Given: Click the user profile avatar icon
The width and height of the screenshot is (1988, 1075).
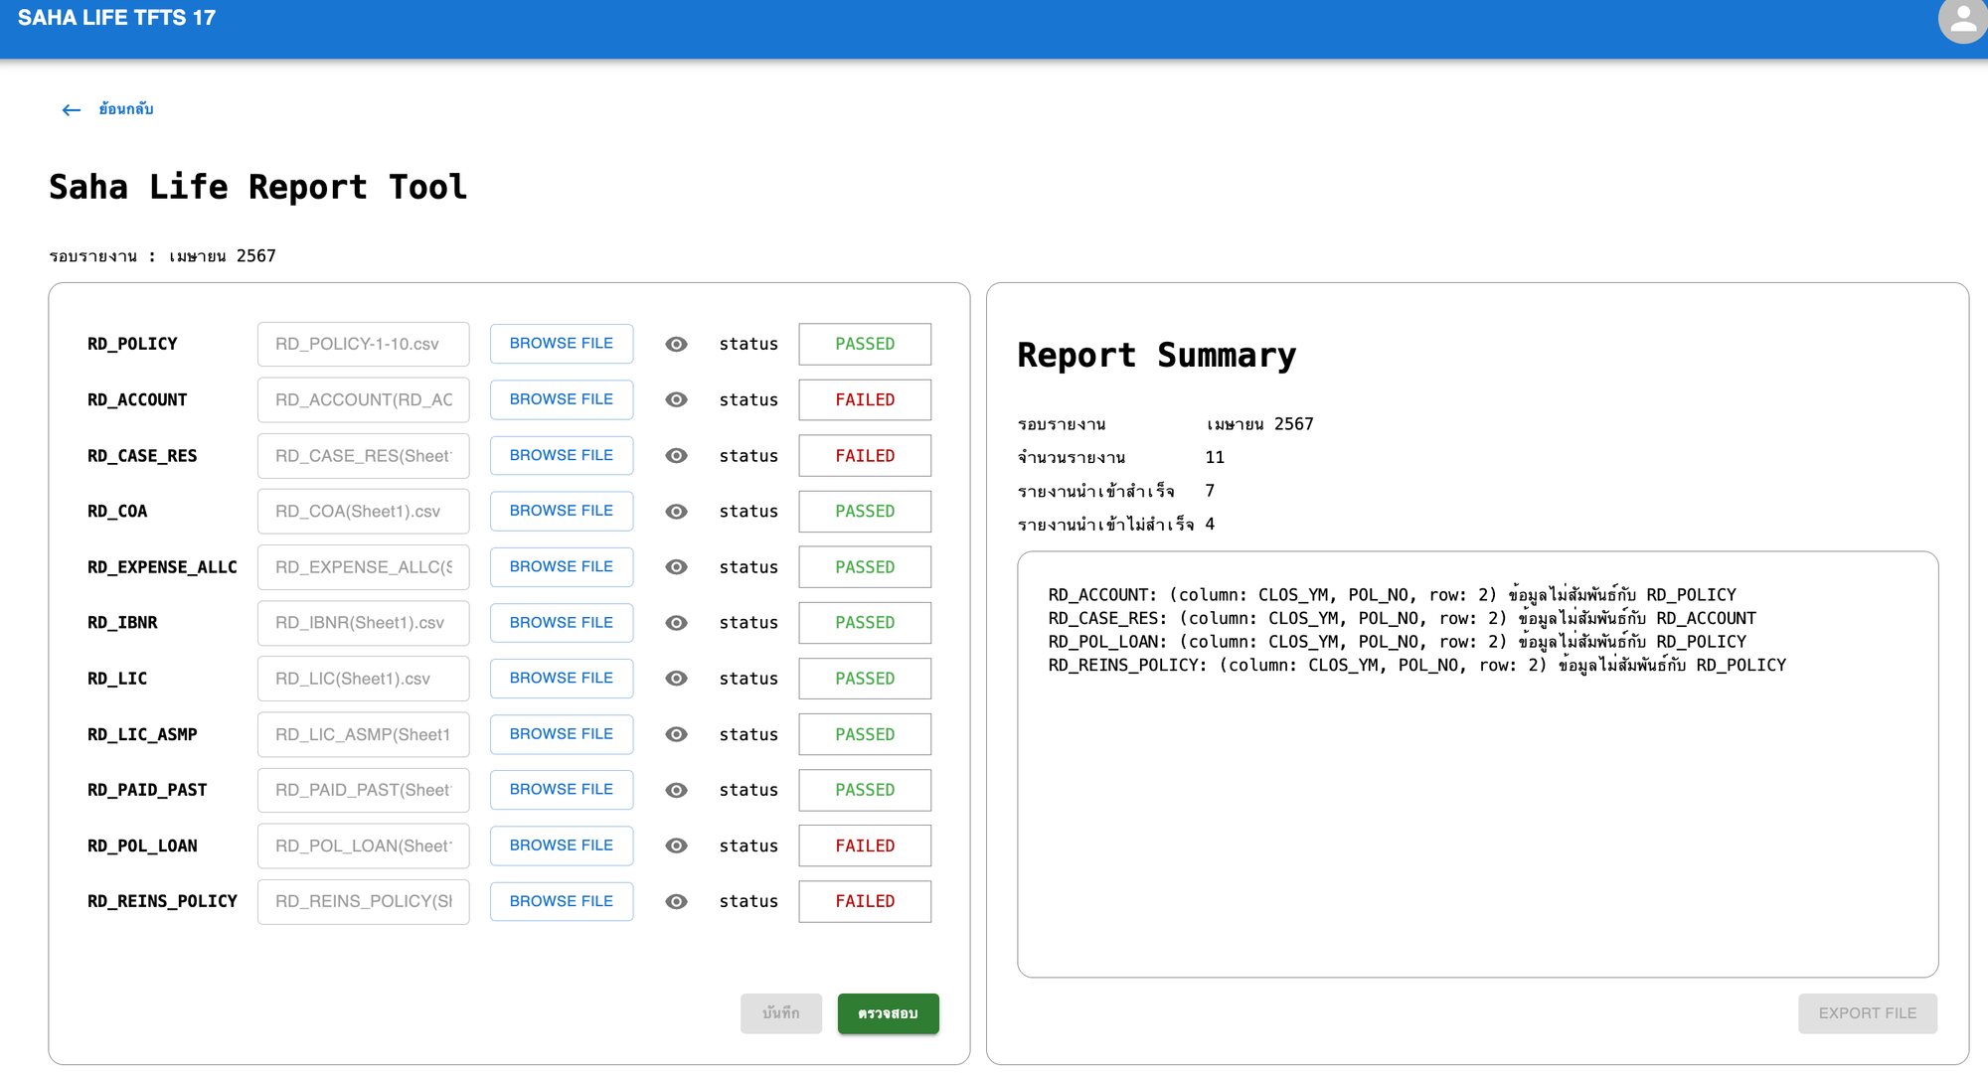Looking at the screenshot, I should click(x=1962, y=20).
